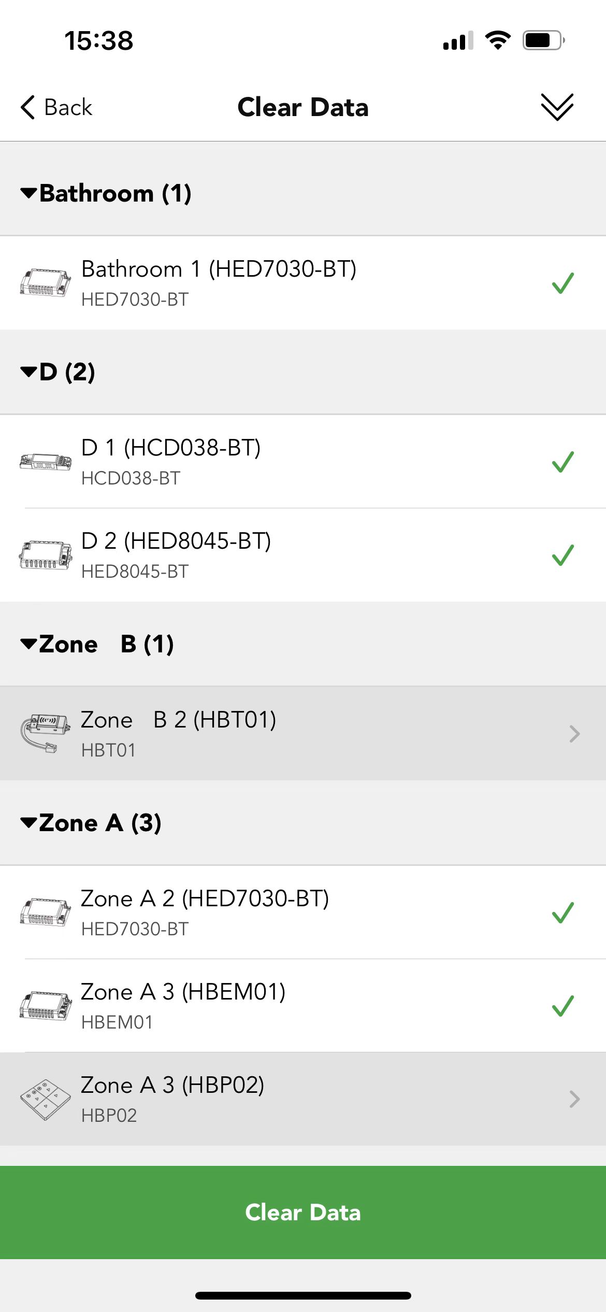Open Zone B 2 (HBT01) row chevron

coord(574,734)
